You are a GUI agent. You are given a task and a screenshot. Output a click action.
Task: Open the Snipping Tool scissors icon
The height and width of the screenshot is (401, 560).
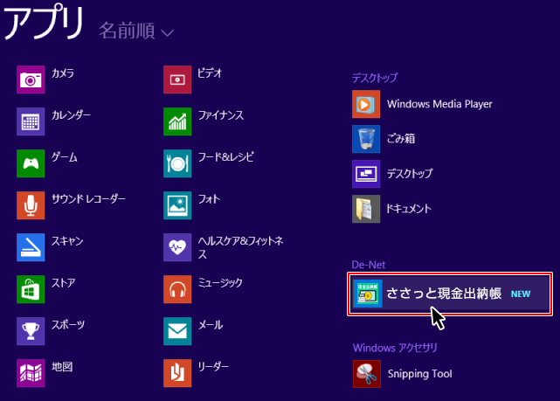coord(367,374)
